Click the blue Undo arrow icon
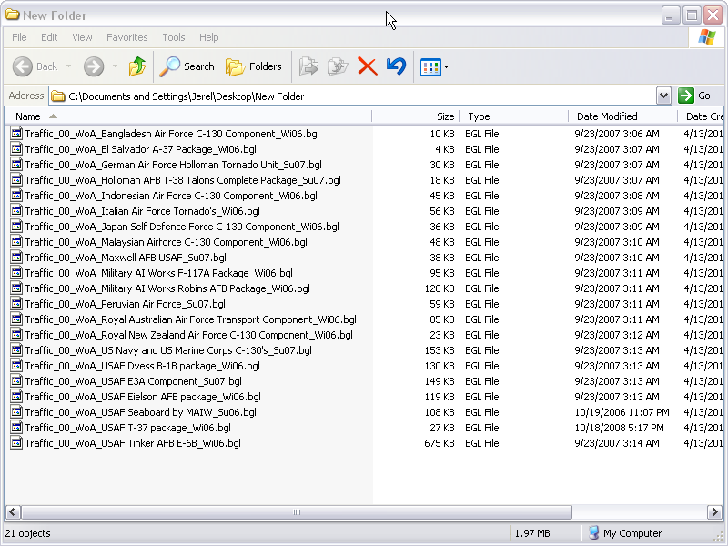This screenshot has height=546, width=728. click(396, 66)
